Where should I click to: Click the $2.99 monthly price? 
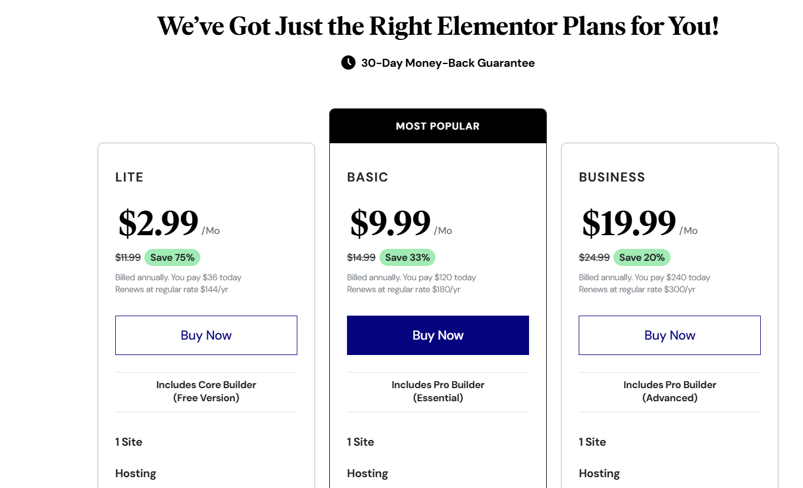pos(159,223)
